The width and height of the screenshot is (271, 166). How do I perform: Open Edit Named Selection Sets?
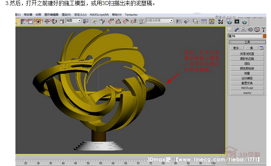142,22
